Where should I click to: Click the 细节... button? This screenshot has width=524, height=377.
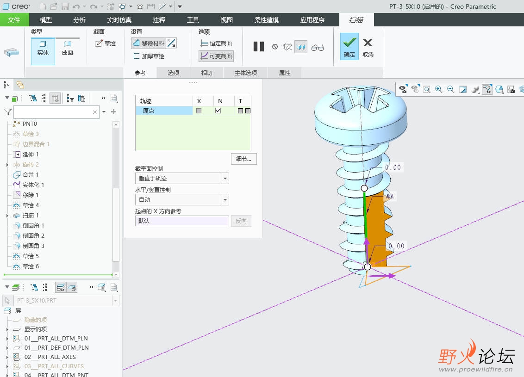[x=243, y=159]
